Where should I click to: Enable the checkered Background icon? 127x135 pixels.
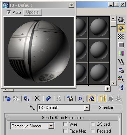[x=121, y=37]
